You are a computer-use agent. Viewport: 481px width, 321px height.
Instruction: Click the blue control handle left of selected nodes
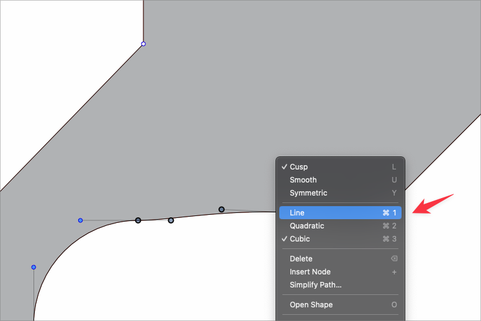80,220
